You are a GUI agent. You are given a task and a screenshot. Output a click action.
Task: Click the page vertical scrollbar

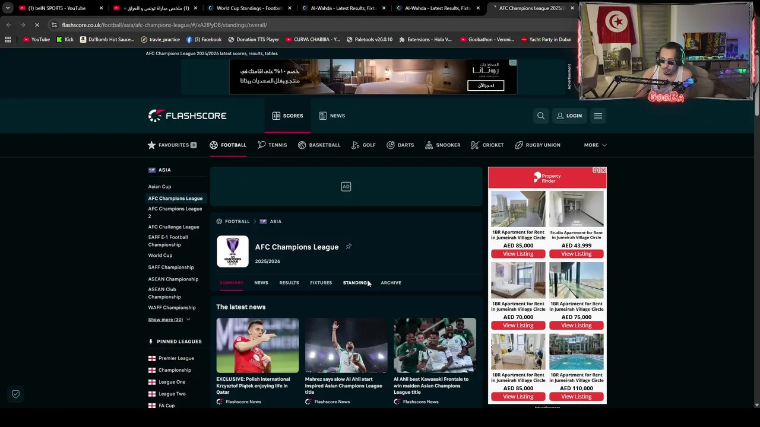coord(756,83)
